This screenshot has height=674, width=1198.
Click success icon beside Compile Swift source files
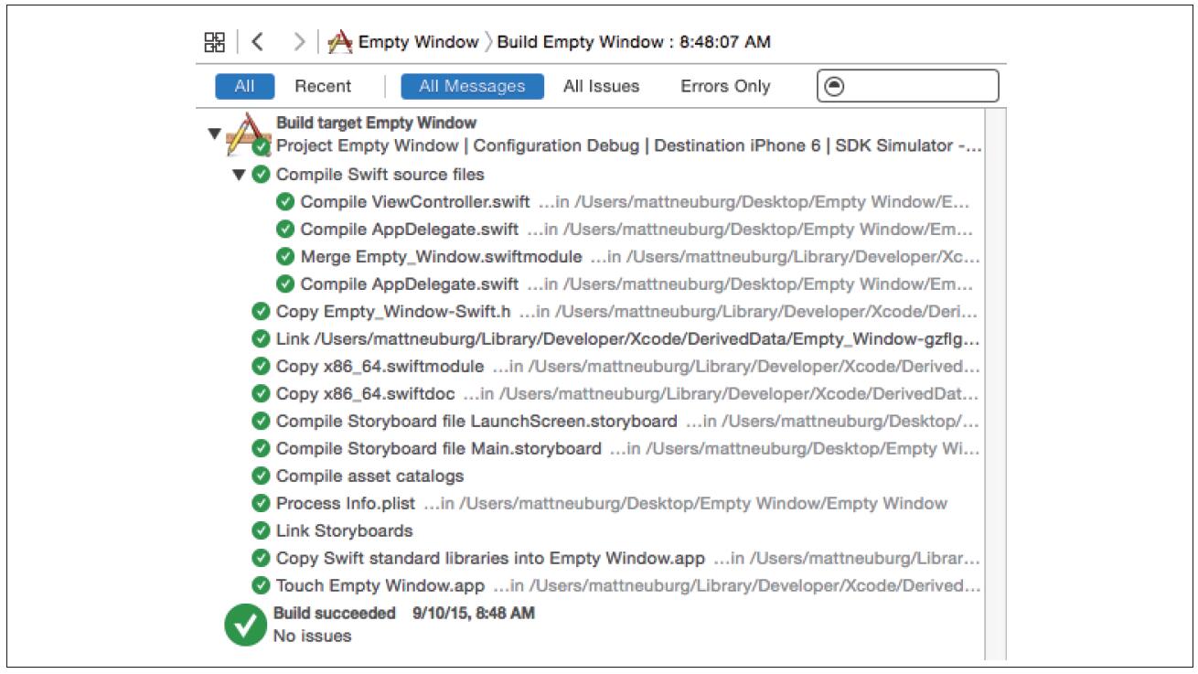click(261, 175)
